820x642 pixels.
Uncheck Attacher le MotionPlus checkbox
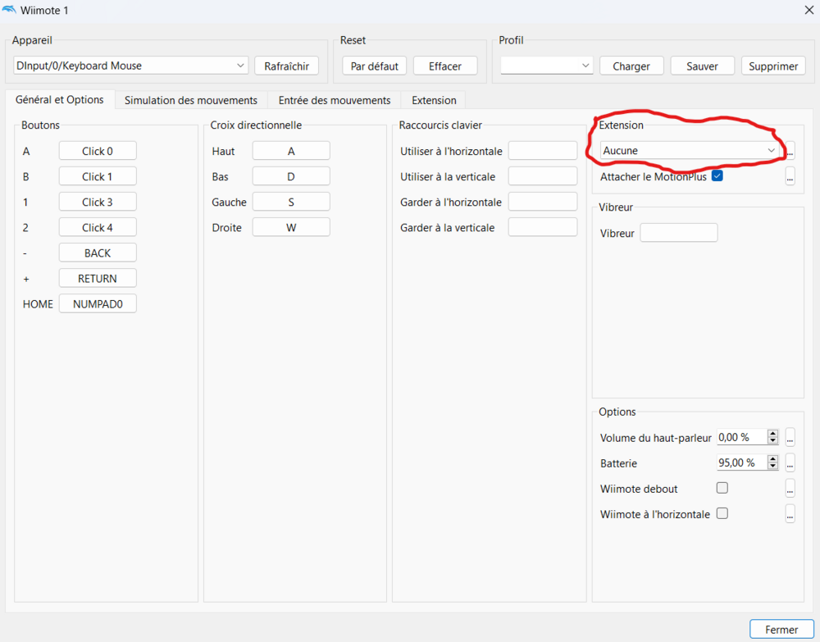tap(717, 175)
